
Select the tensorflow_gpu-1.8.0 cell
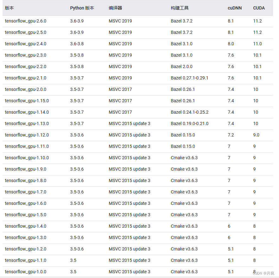pyautogui.click(x=25, y=180)
